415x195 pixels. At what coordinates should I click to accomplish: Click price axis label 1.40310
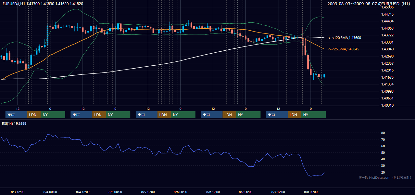pyautogui.click(x=387, y=105)
